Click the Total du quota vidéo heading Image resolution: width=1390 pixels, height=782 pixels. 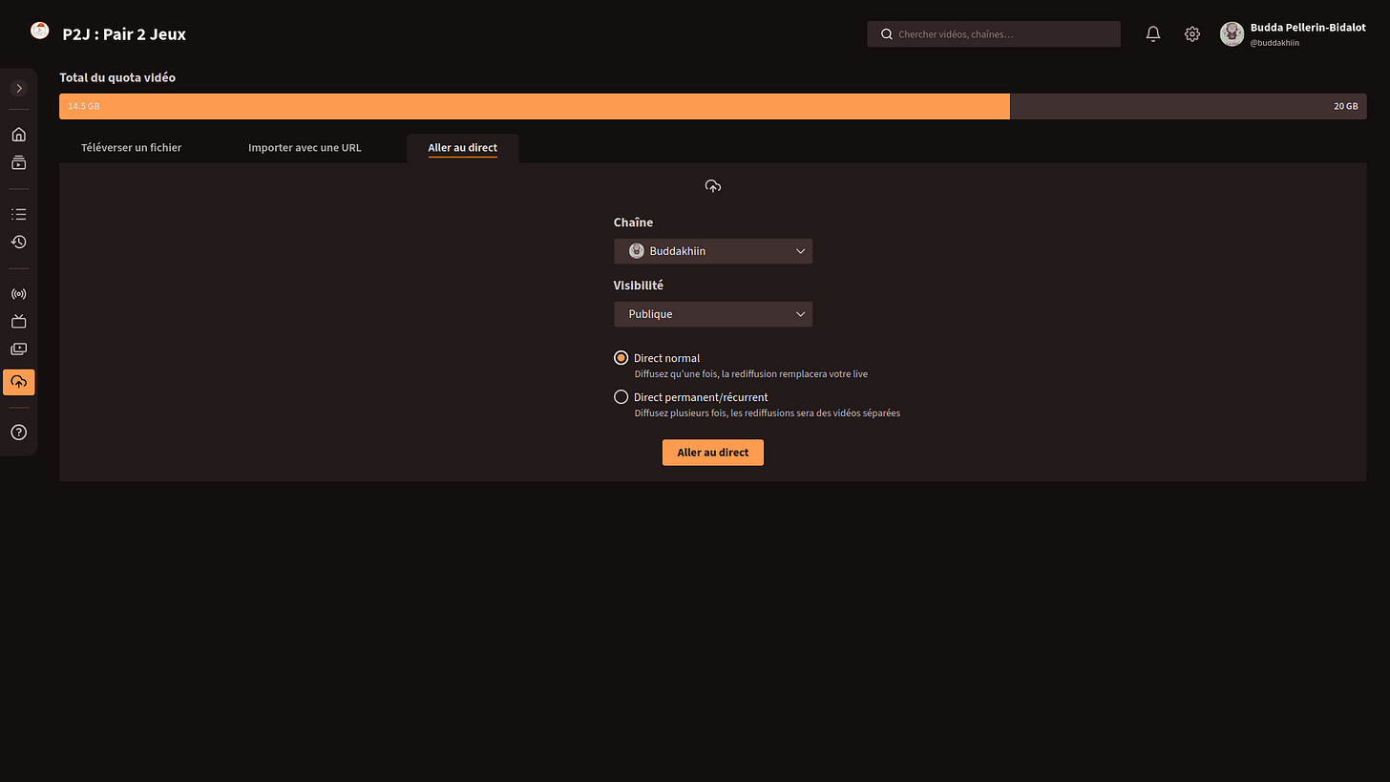pos(117,77)
